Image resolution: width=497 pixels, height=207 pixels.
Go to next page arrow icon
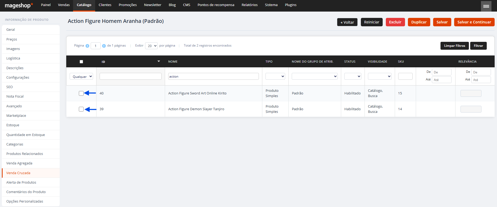point(104,46)
